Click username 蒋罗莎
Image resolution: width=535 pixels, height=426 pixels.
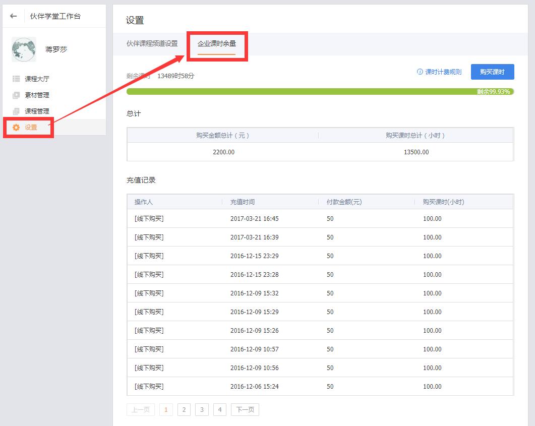tap(56, 49)
